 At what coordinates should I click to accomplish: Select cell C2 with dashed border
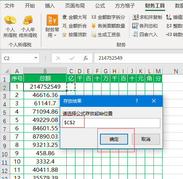pyautogui.click(x=71, y=87)
